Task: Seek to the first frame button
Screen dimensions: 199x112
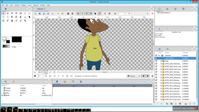Action: pos(46,76)
